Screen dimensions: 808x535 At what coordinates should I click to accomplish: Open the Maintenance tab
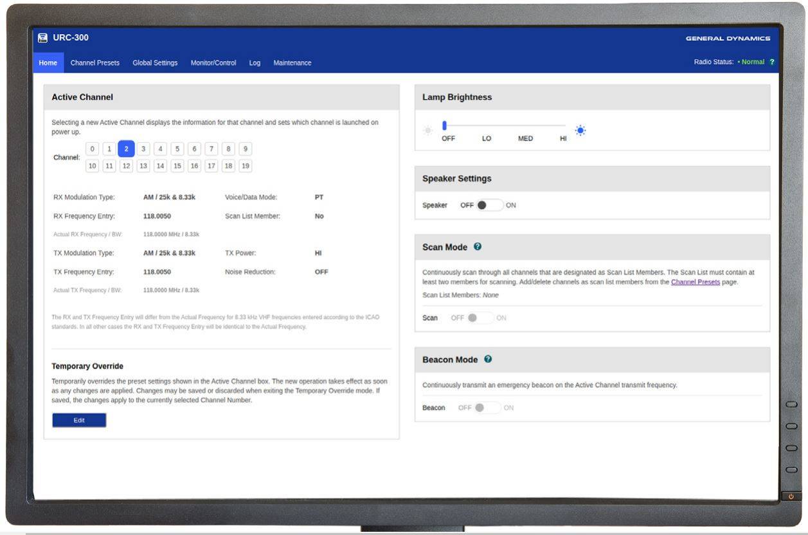pos(292,62)
